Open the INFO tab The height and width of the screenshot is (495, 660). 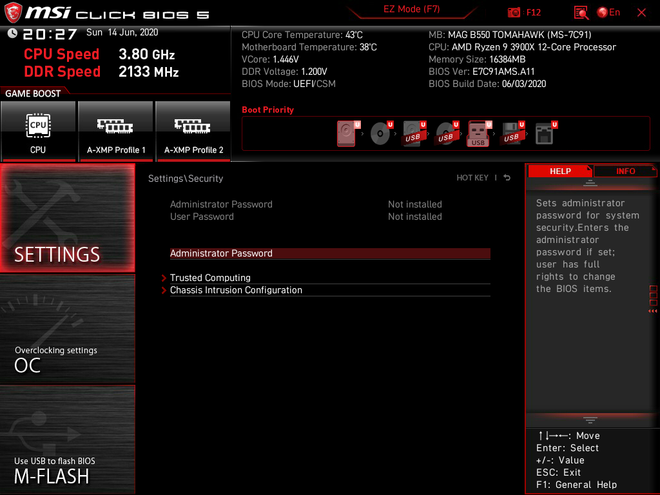click(x=625, y=171)
